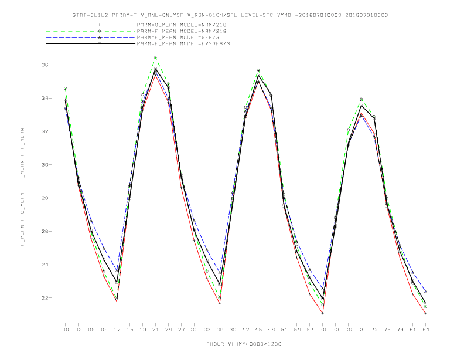
Task: Click red O_MEAN minimum point at hour 60
Action: pyautogui.click(x=323, y=313)
